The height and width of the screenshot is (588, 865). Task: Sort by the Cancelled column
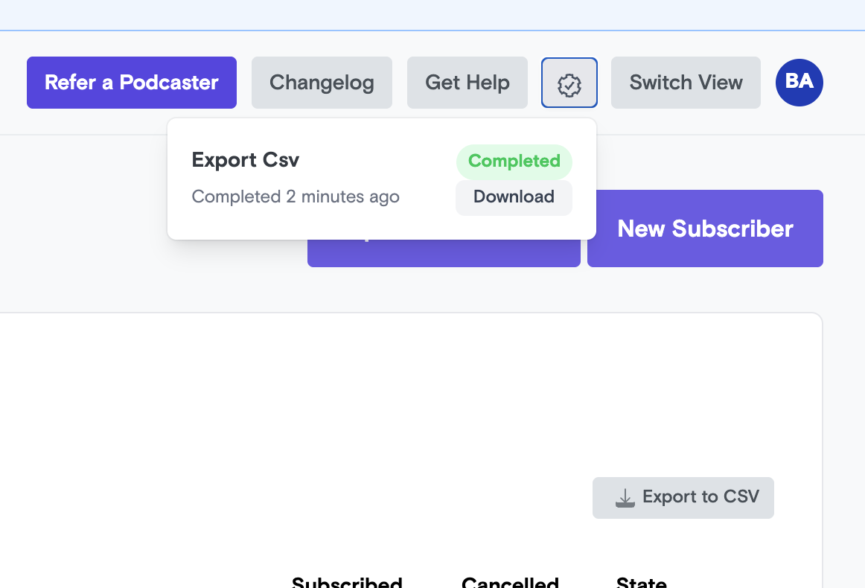[511, 582]
